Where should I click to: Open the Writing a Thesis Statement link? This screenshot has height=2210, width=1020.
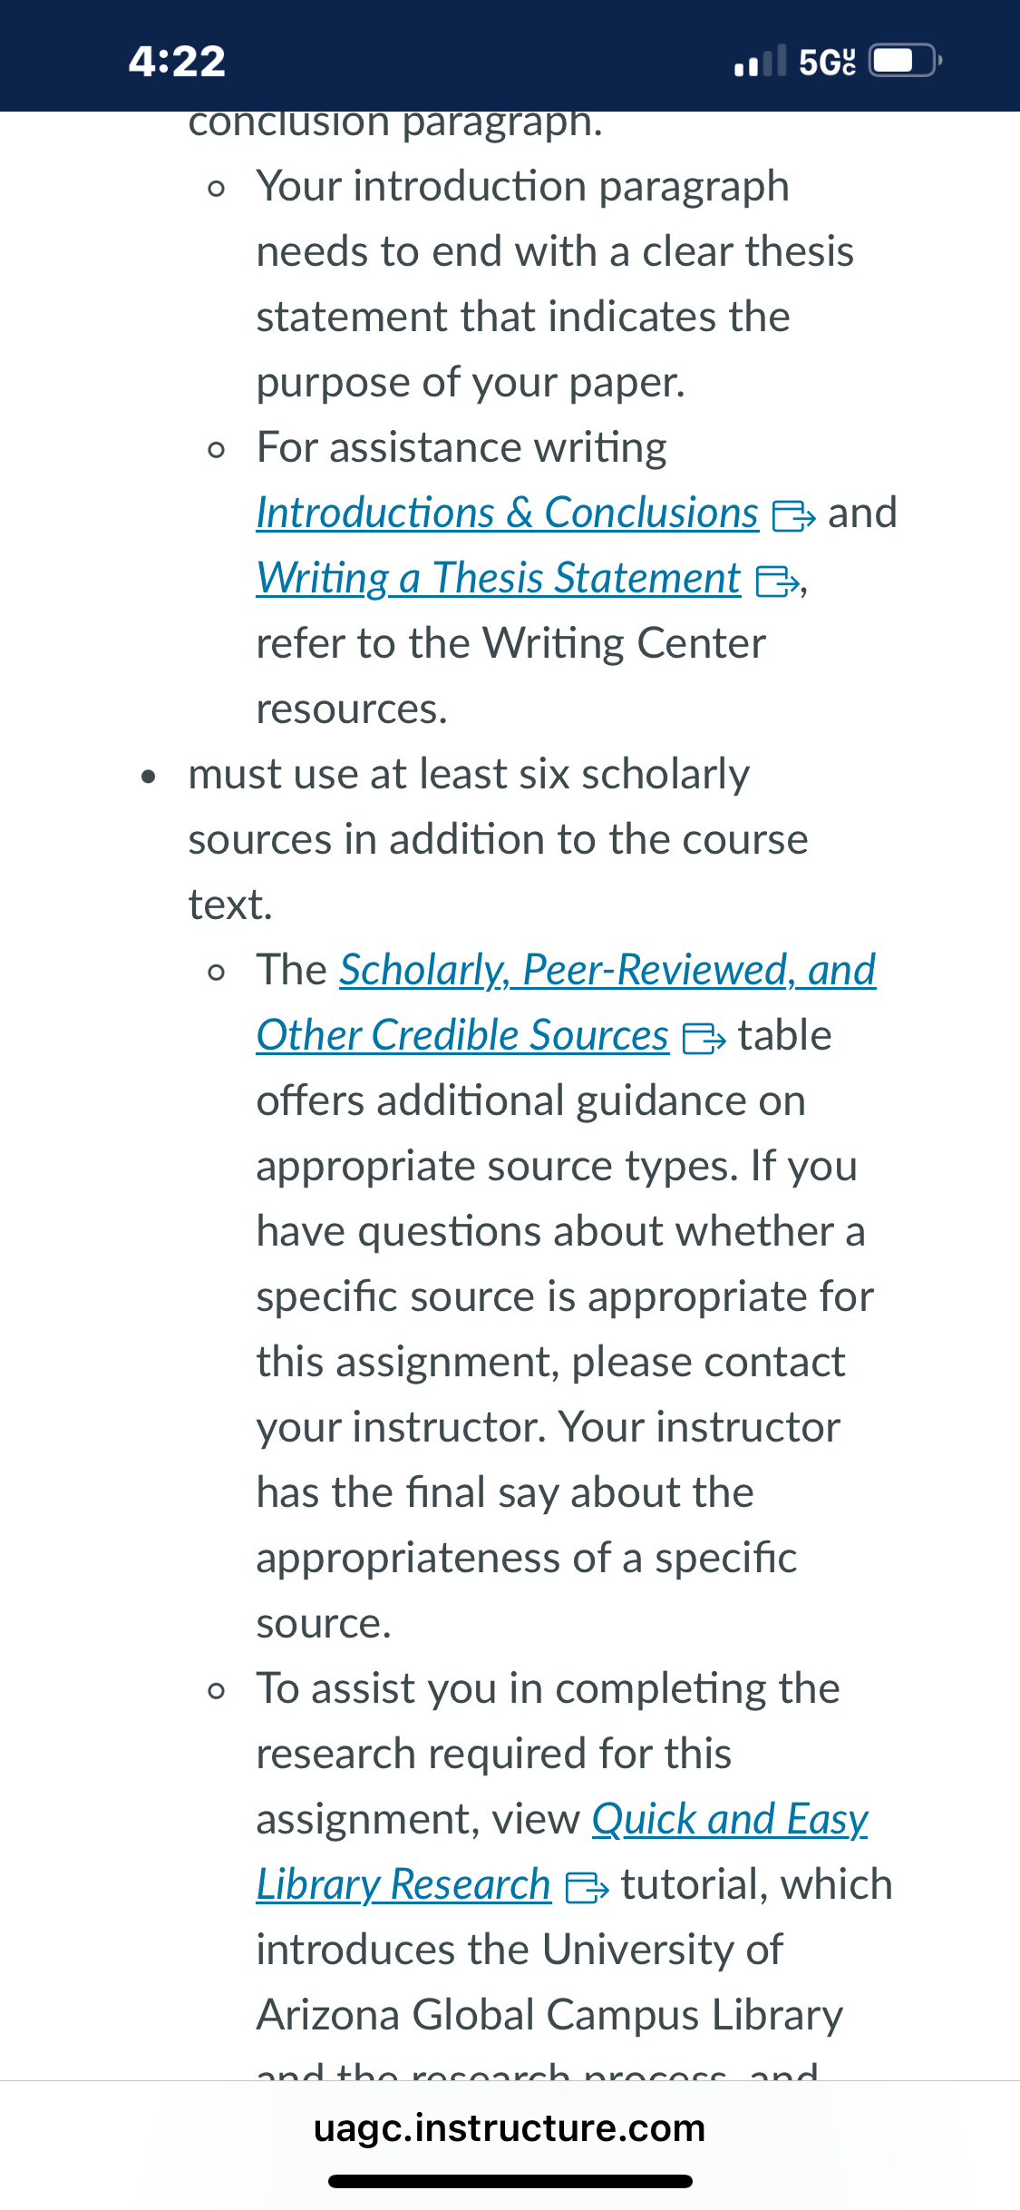(499, 579)
